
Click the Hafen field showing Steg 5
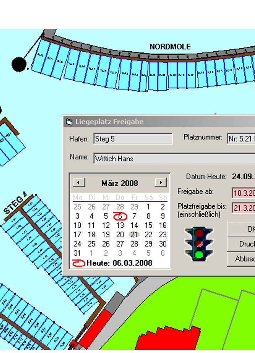(x=133, y=139)
